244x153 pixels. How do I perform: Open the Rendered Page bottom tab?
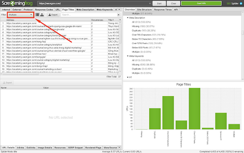click(93, 148)
